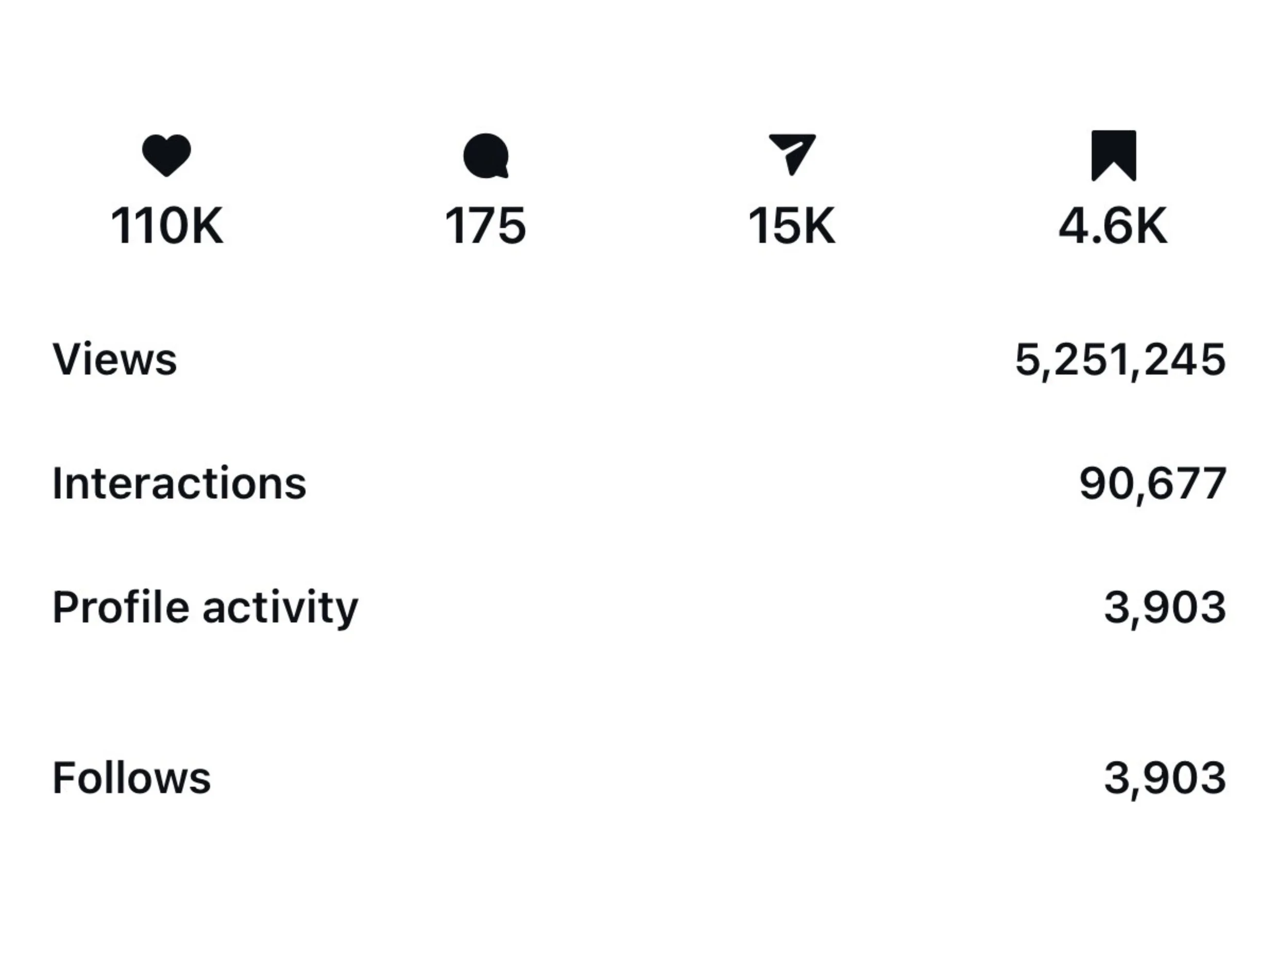Tap the K in 110K

(x=206, y=226)
